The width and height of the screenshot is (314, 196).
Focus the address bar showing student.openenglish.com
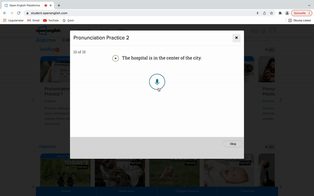click(140, 13)
